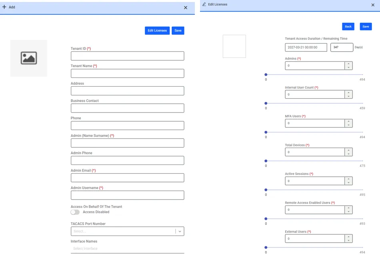
Task: Click into the Business Contact field
Action: 128,108
